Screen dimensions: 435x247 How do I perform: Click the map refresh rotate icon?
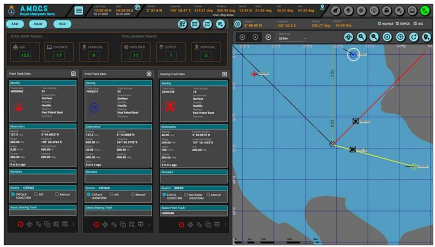[x=413, y=37]
